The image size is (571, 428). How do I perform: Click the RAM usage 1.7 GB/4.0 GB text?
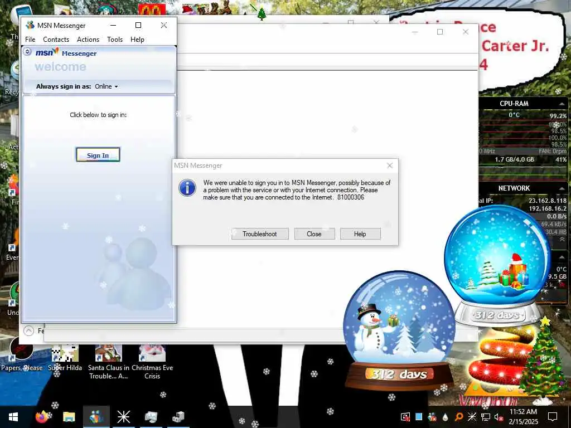point(514,159)
